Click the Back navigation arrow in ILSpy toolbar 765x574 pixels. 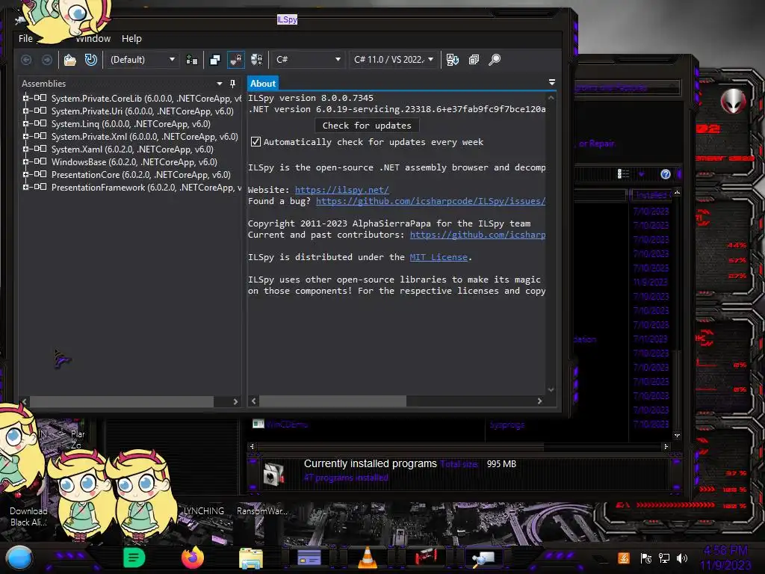click(x=26, y=60)
